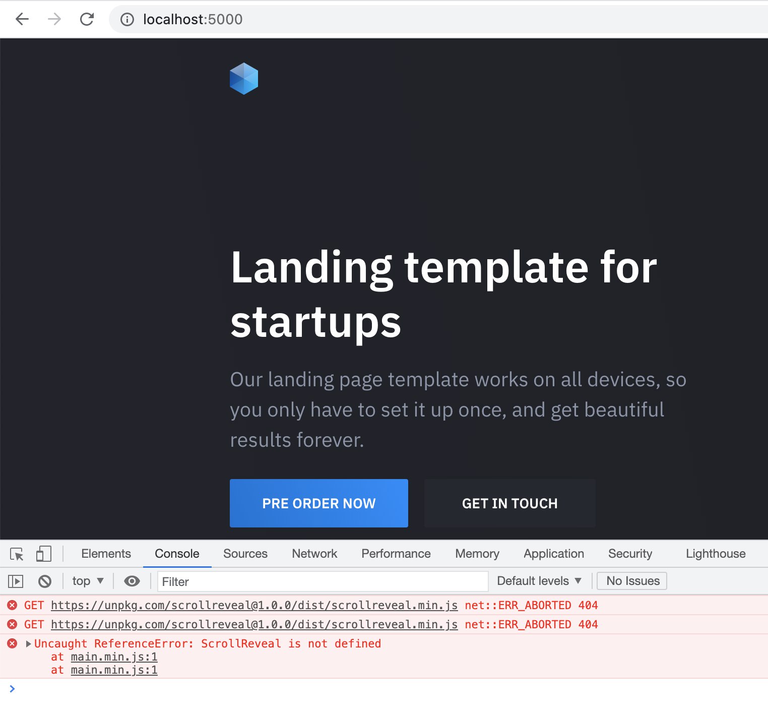Click the blue cube logo
Viewport: 768px width, 710px height.
click(244, 79)
